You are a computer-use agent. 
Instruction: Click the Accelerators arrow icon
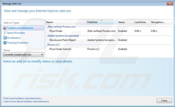point(5,38)
